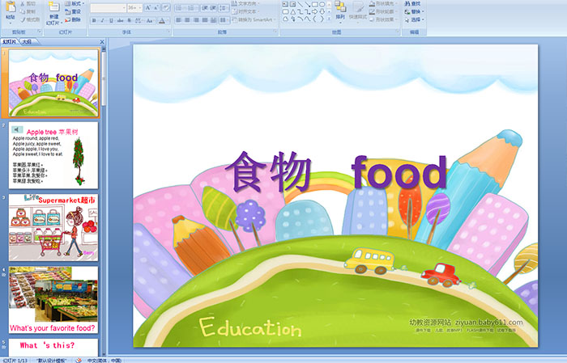Click the Cut (剪切) command
Image resolution: width=567 pixels, height=363 pixels.
(x=28, y=3)
